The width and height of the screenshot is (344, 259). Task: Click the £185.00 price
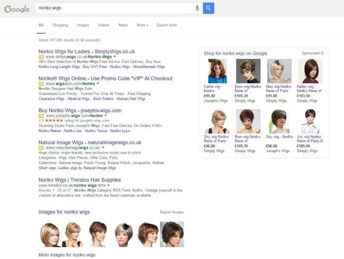point(303,146)
